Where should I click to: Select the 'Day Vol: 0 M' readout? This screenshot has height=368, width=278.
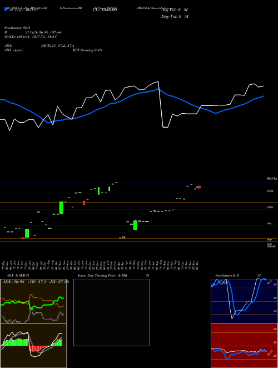coord(175,17)
